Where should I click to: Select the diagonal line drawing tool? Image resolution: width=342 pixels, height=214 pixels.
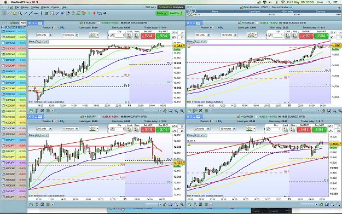pyautogui.click(x=31, y=13)
